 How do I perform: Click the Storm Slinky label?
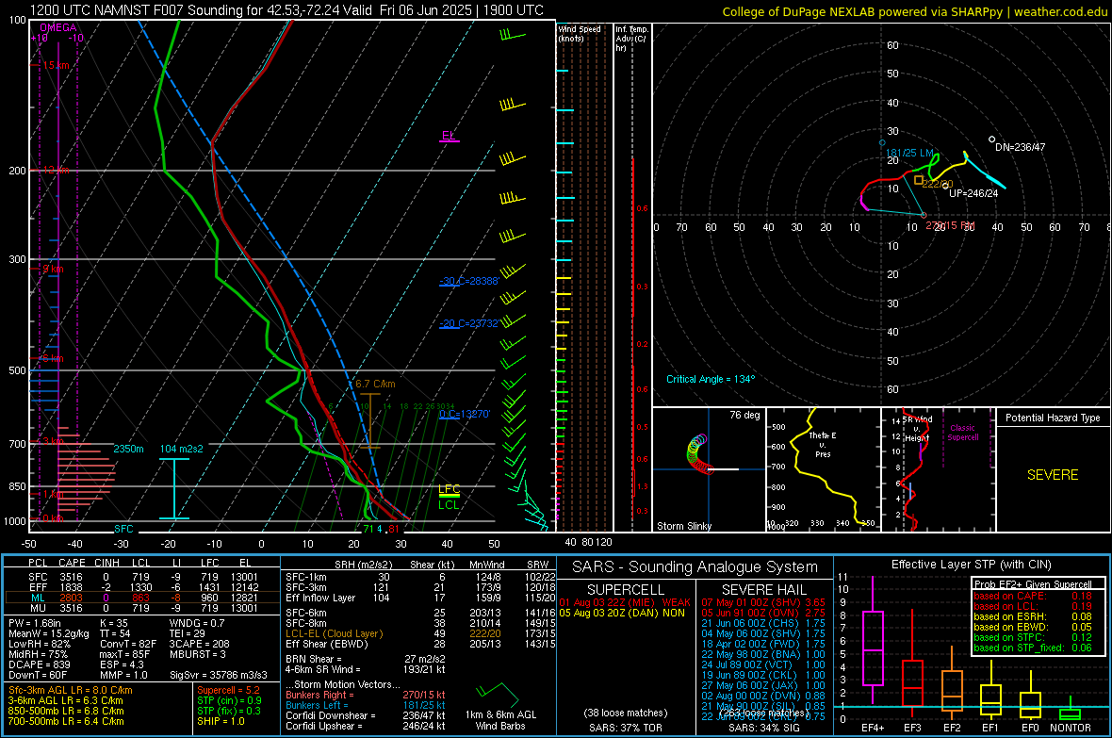(x=683, y=526)
